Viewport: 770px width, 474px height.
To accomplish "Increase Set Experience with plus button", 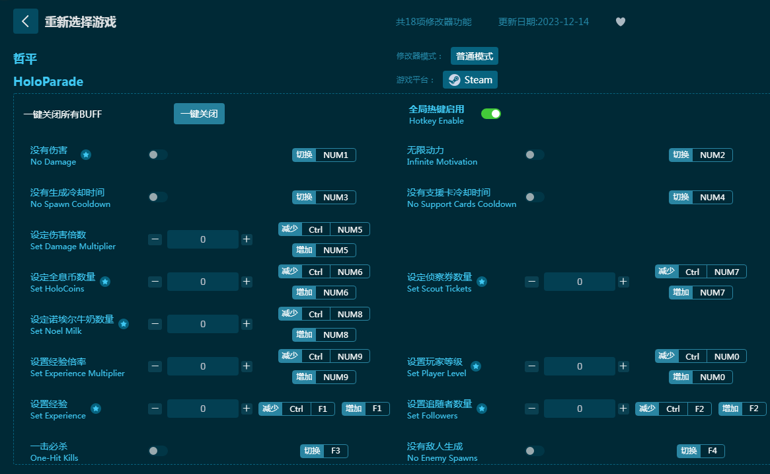I will tap(247, 408).
